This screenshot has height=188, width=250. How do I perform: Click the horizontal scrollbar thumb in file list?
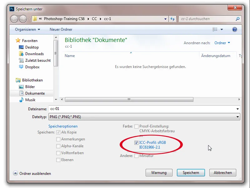click(129, 99)
